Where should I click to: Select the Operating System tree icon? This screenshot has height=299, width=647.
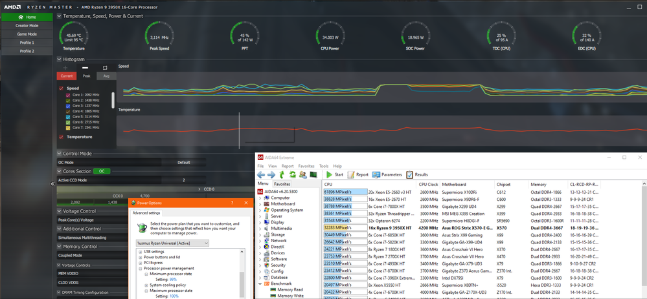267,210
